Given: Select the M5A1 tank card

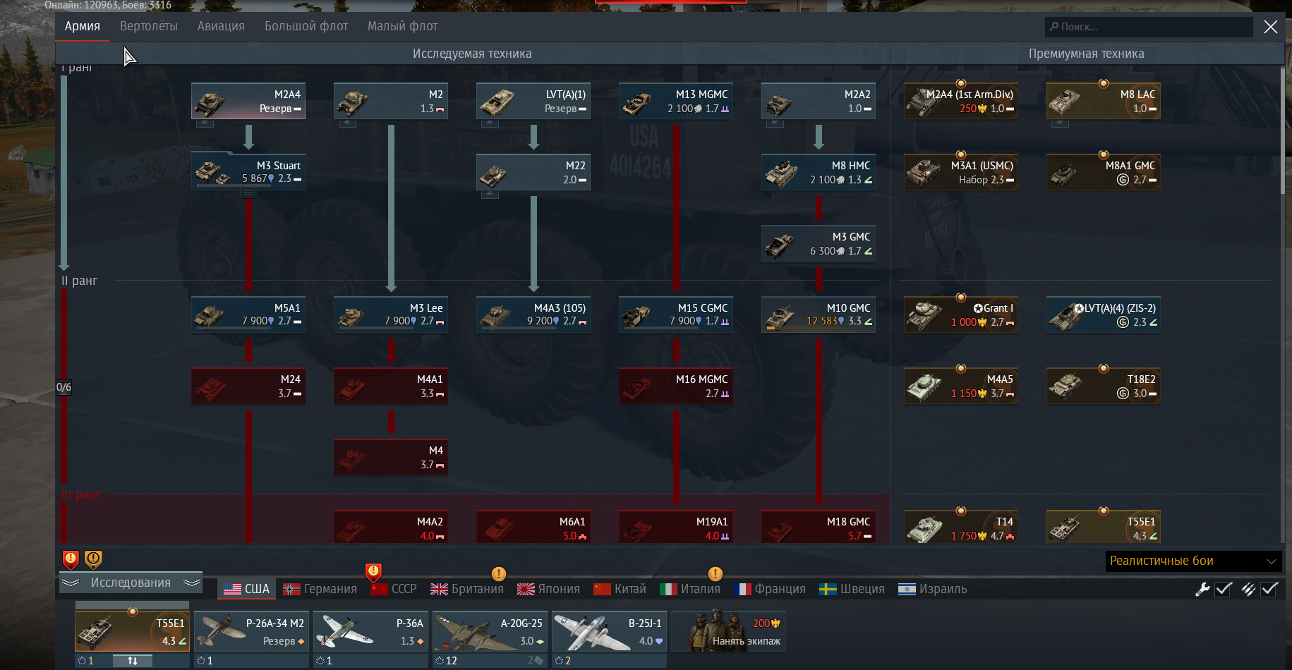Looking at the screenshot, I should [x=248, y=315].
